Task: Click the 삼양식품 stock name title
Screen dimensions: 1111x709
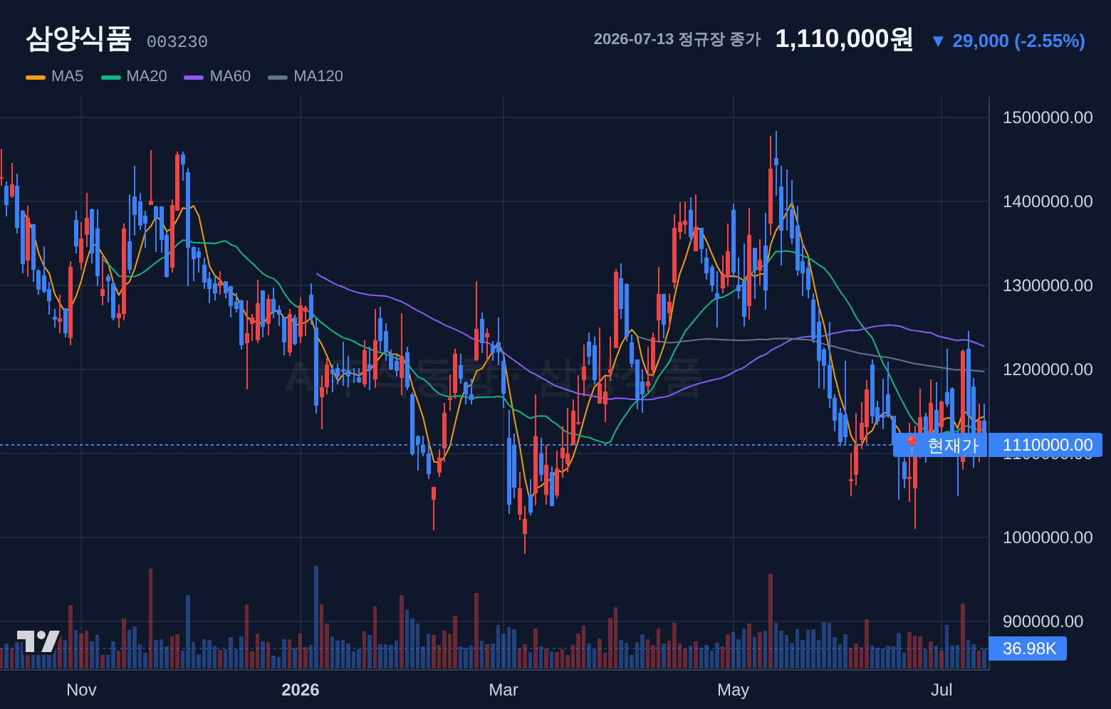Action: point(78,38)
